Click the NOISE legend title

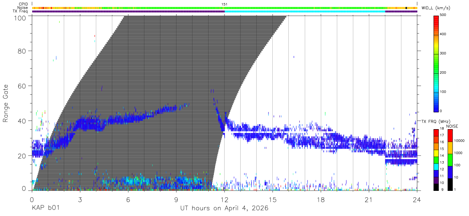click(452, 126)
